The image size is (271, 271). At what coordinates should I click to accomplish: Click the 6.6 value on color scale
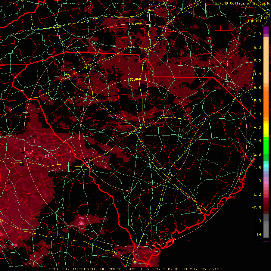257,87
